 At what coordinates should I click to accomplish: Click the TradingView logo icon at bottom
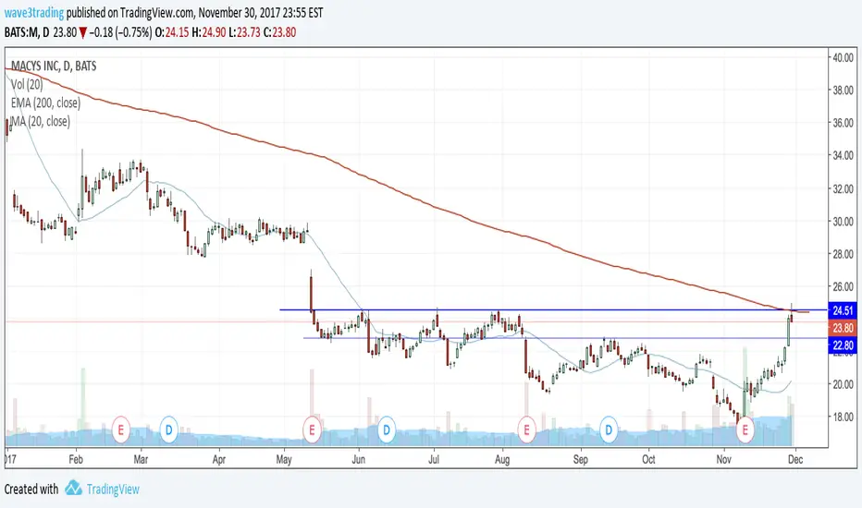(x=73, y=489)
